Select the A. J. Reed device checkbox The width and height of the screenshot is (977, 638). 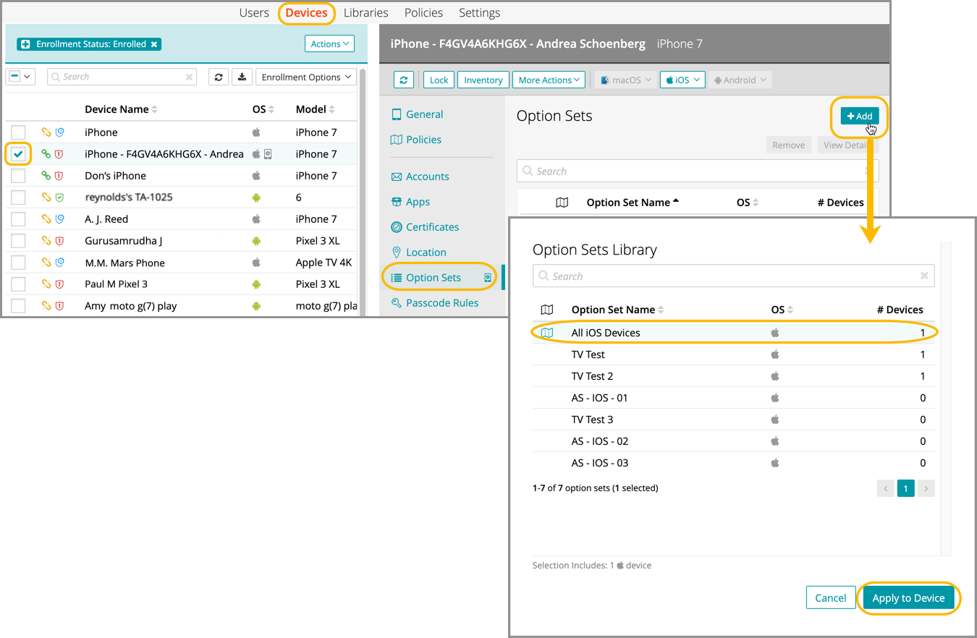[18, 219]
